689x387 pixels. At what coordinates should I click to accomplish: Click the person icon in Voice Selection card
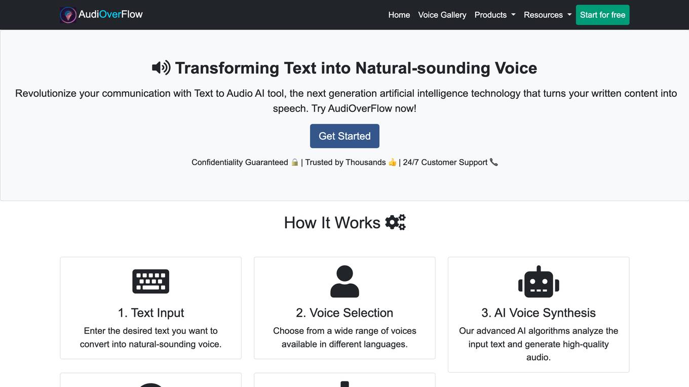point(344,281)
